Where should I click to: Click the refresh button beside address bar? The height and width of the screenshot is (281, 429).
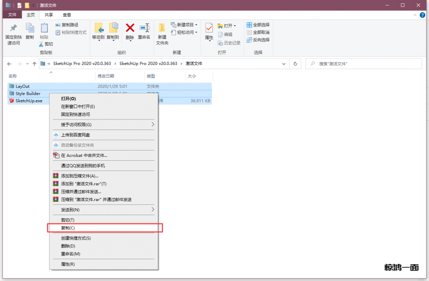[x=295, y=64]
